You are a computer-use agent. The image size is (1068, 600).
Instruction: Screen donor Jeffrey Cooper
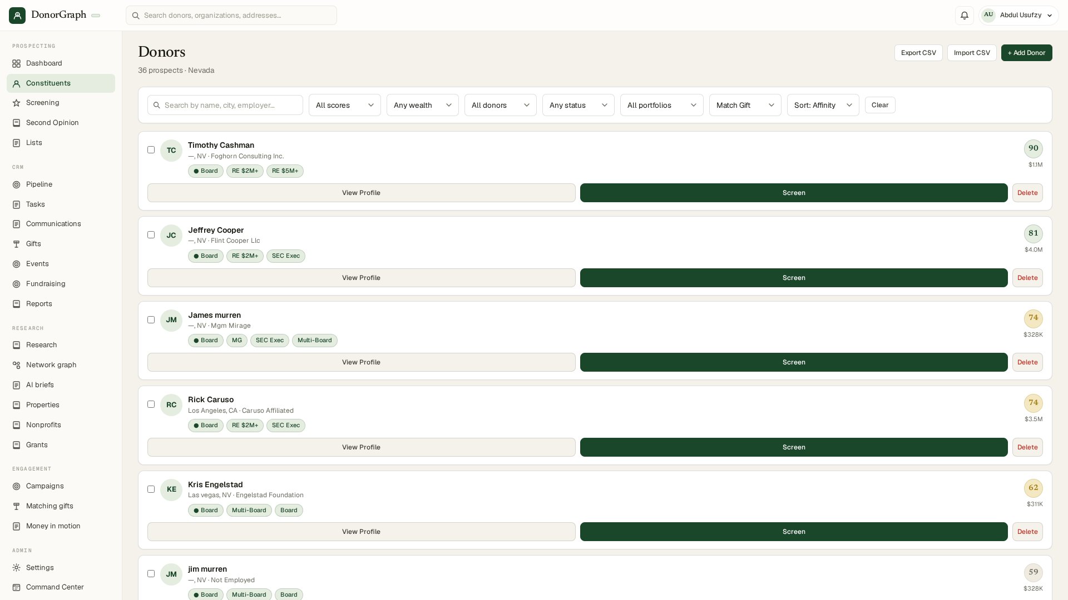[794, 278]
